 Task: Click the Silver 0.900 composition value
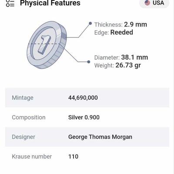coord(84,117)
